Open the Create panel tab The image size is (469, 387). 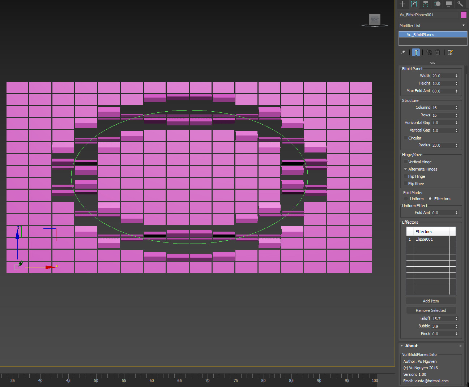point(402,4)
